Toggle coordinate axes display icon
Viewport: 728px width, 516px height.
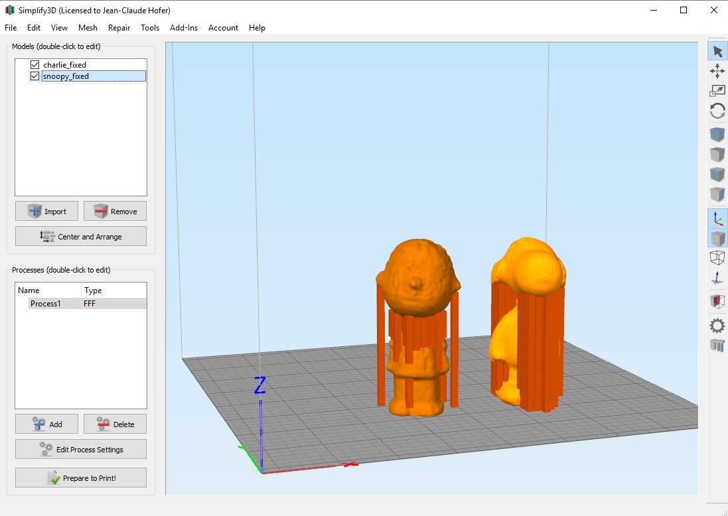[717, 218]
